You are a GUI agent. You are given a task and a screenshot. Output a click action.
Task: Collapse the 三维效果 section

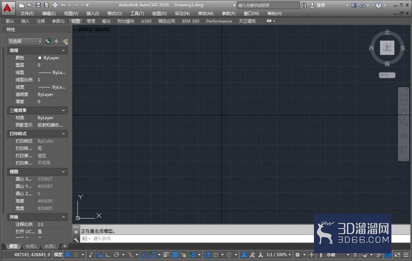pyautogui.click(x=63, y=110)
